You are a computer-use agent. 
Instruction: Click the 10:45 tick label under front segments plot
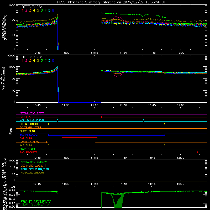point(37,53)
